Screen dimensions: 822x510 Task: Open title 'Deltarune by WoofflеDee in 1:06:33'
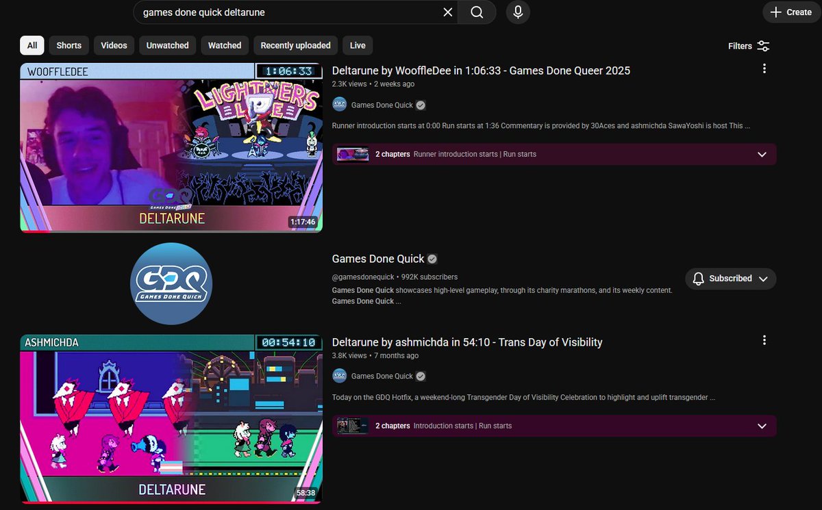coord(481,71)
